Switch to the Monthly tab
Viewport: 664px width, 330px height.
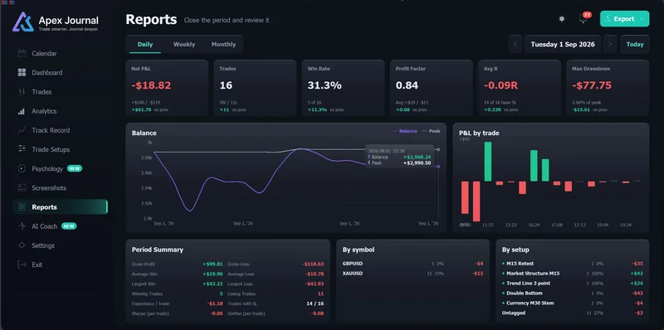click(223, 45)
